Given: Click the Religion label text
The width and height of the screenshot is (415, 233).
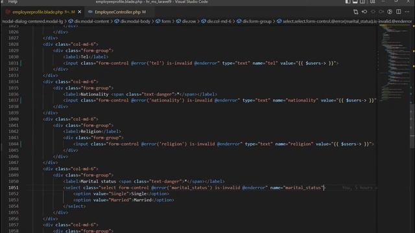Looking at the screenshot, I should click(x=91, y=131).
